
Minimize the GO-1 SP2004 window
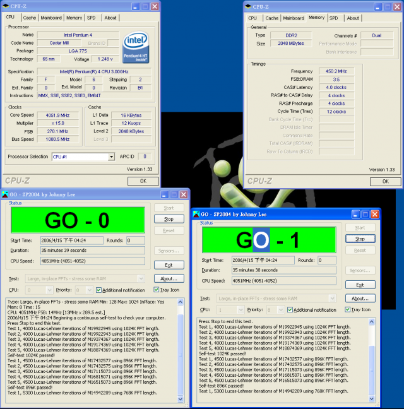tap(356, 214)
